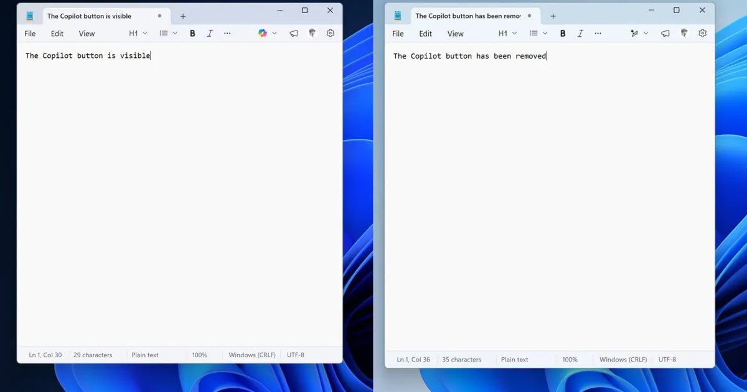This screenshot has width=747, height=392.
Task: Open more formatting options (…) in the right Notepad window
Action: click(598, 34)
